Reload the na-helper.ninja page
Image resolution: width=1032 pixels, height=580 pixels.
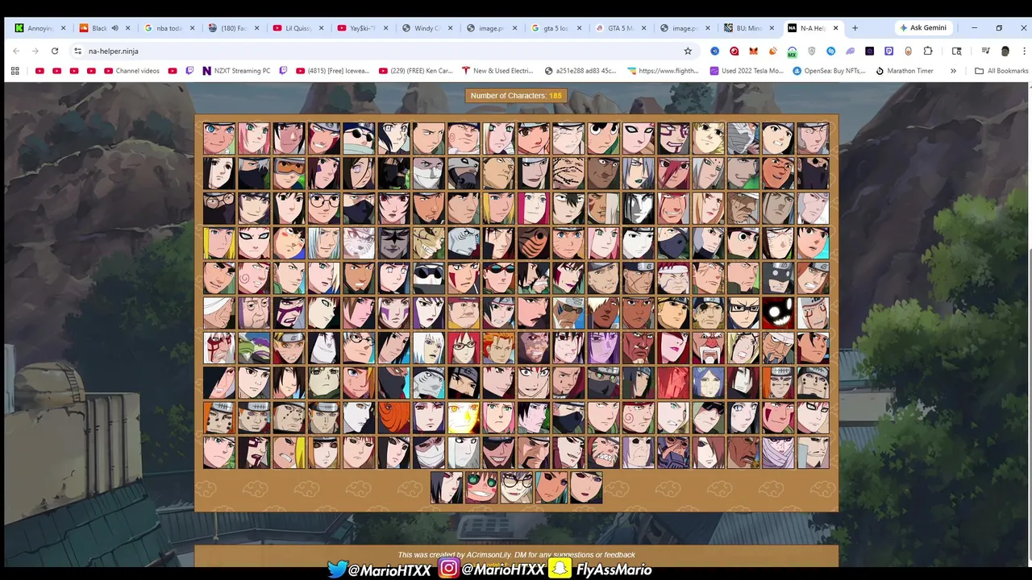pyautogui.click(x=55, y=51)
